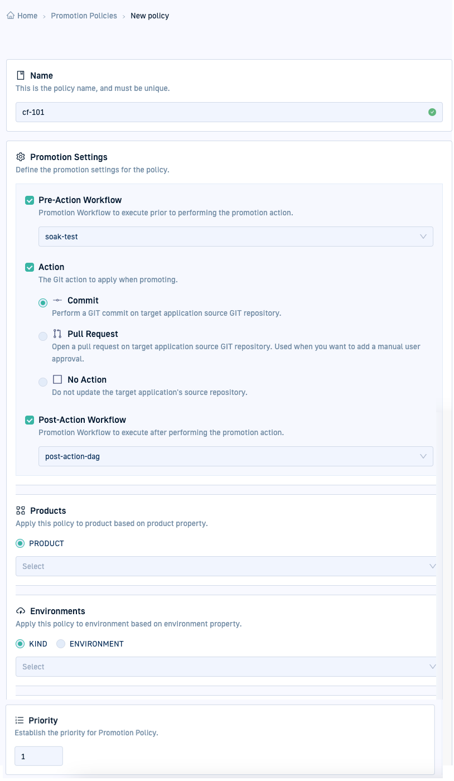Click the Priority list icon
Screen dimensions: 454x781
click(x=20, y=720)
